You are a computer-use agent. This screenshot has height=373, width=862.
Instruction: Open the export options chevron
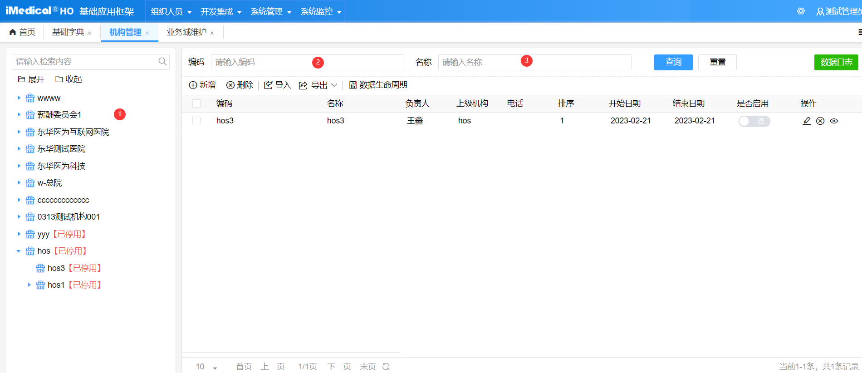pos(334,85)
